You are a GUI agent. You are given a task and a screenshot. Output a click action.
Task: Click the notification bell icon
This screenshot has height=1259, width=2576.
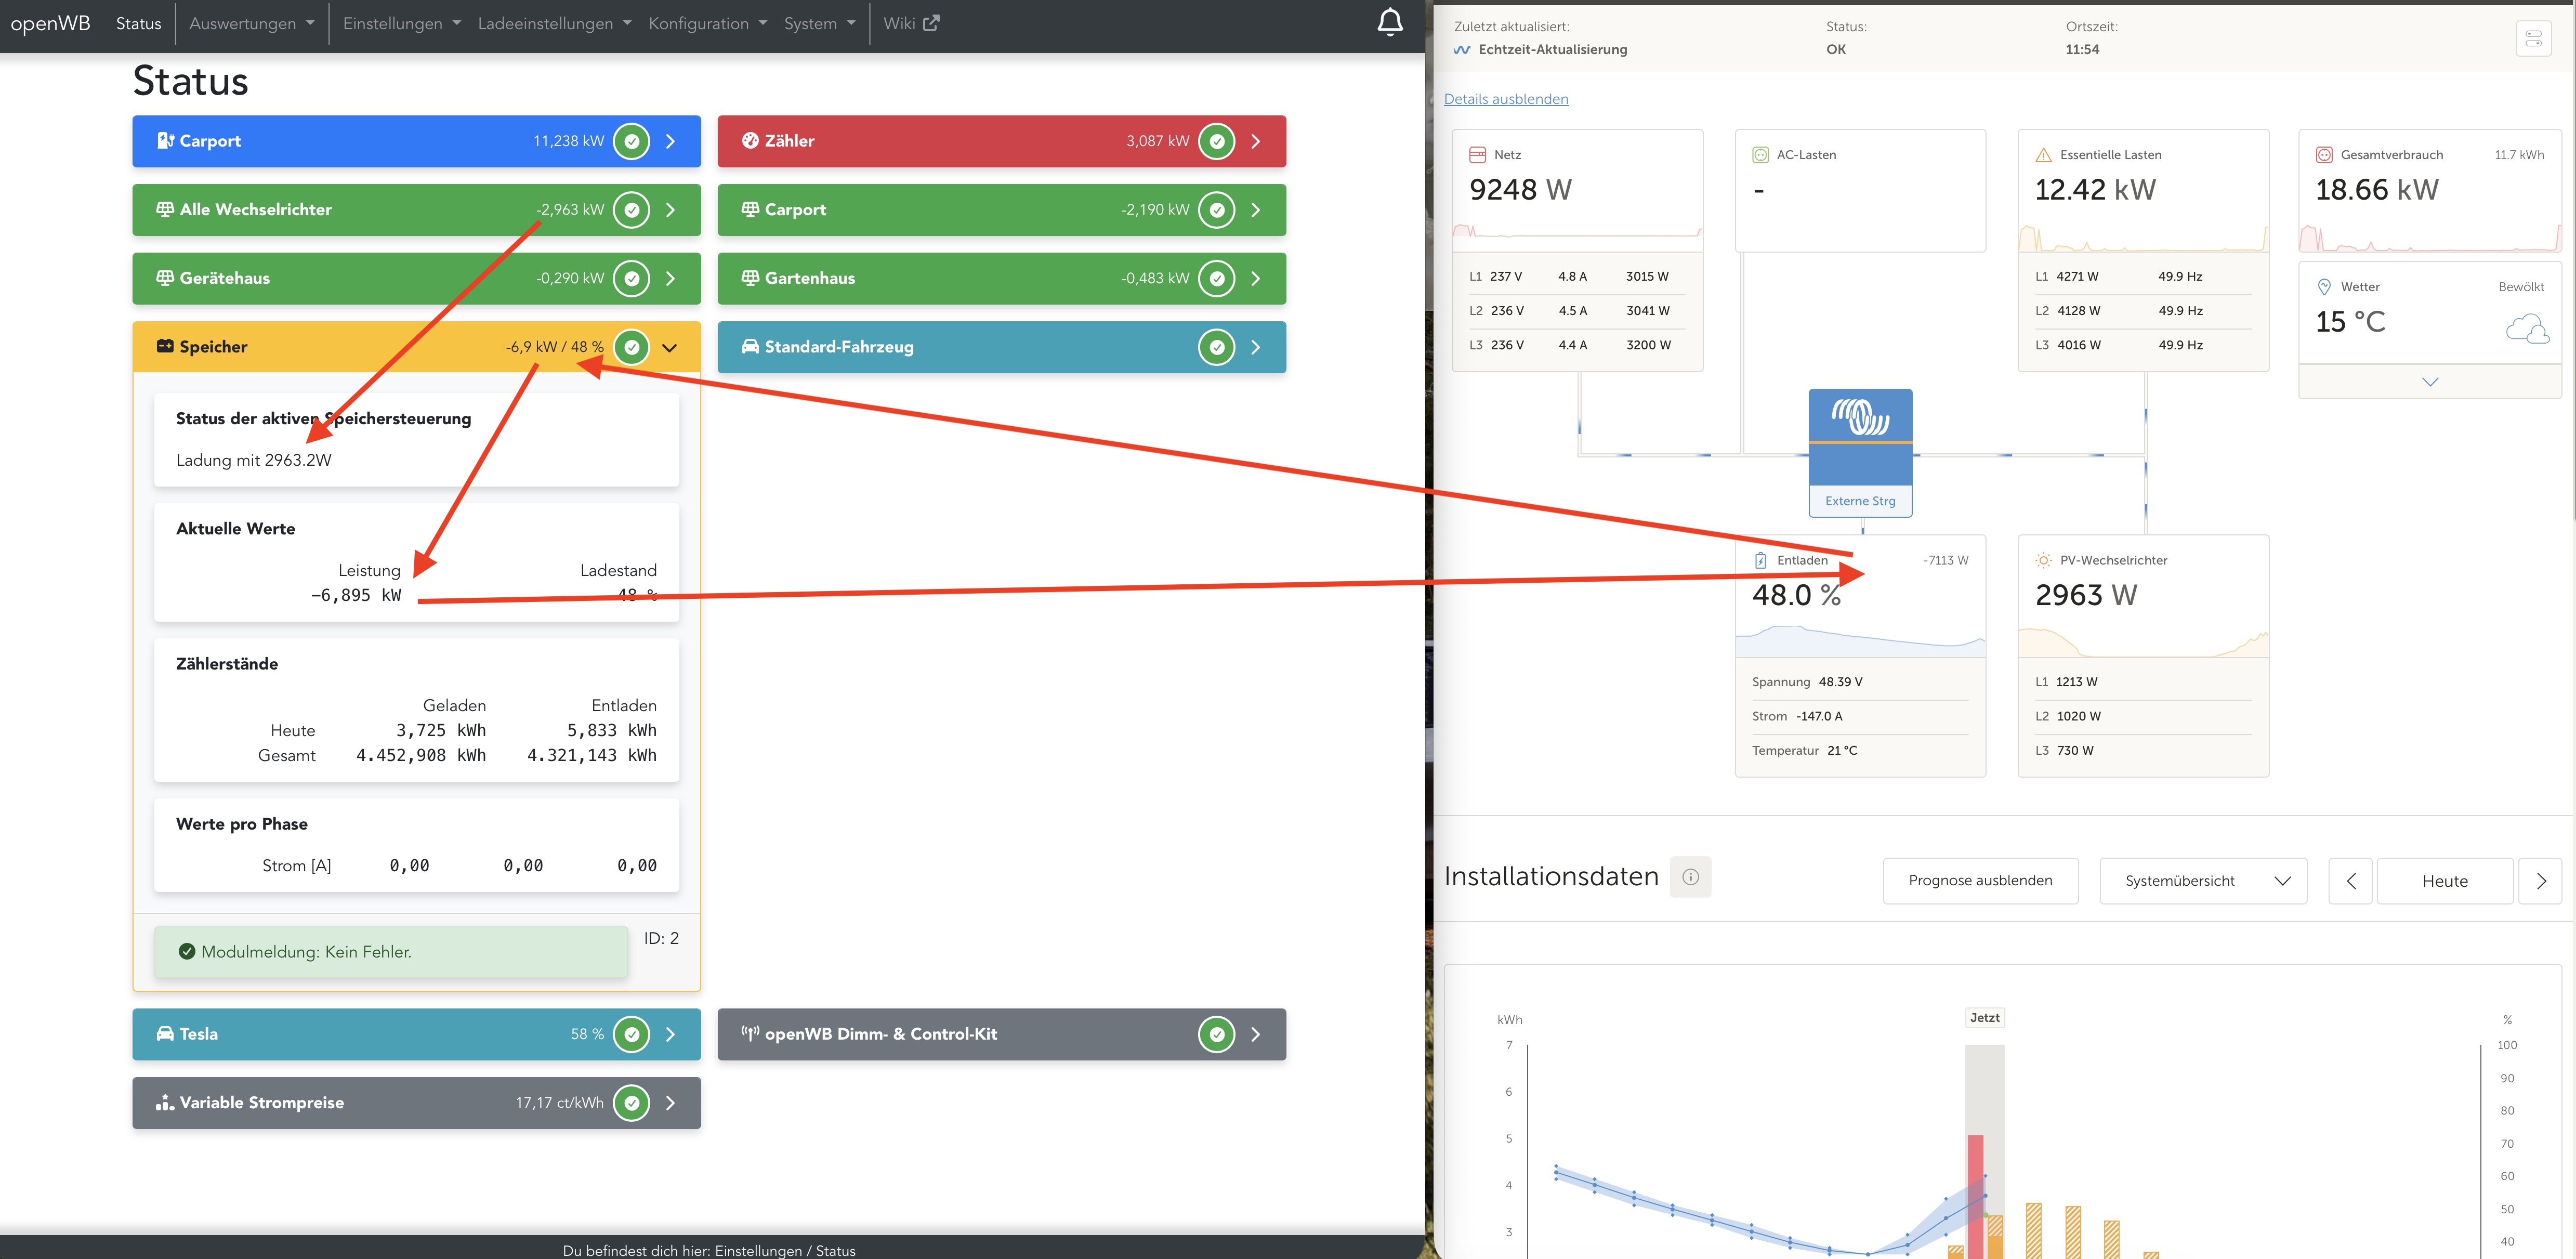click(1389, 22)
